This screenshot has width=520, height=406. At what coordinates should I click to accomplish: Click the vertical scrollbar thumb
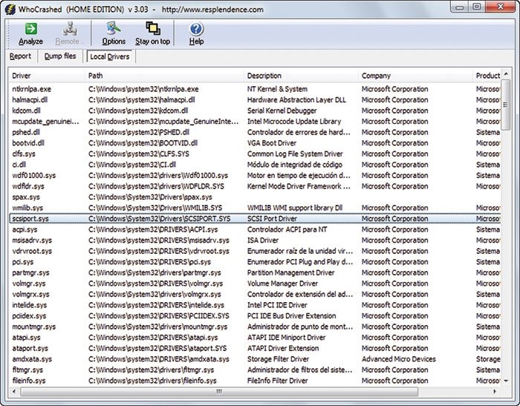pos(506,105)
